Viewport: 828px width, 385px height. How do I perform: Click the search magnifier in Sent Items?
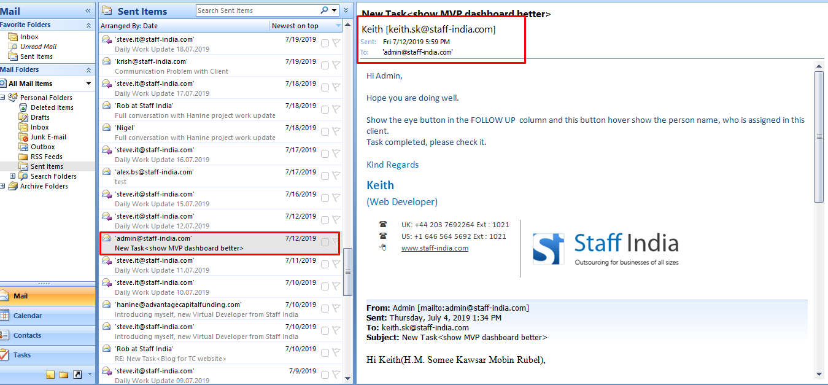coord(324,10)
